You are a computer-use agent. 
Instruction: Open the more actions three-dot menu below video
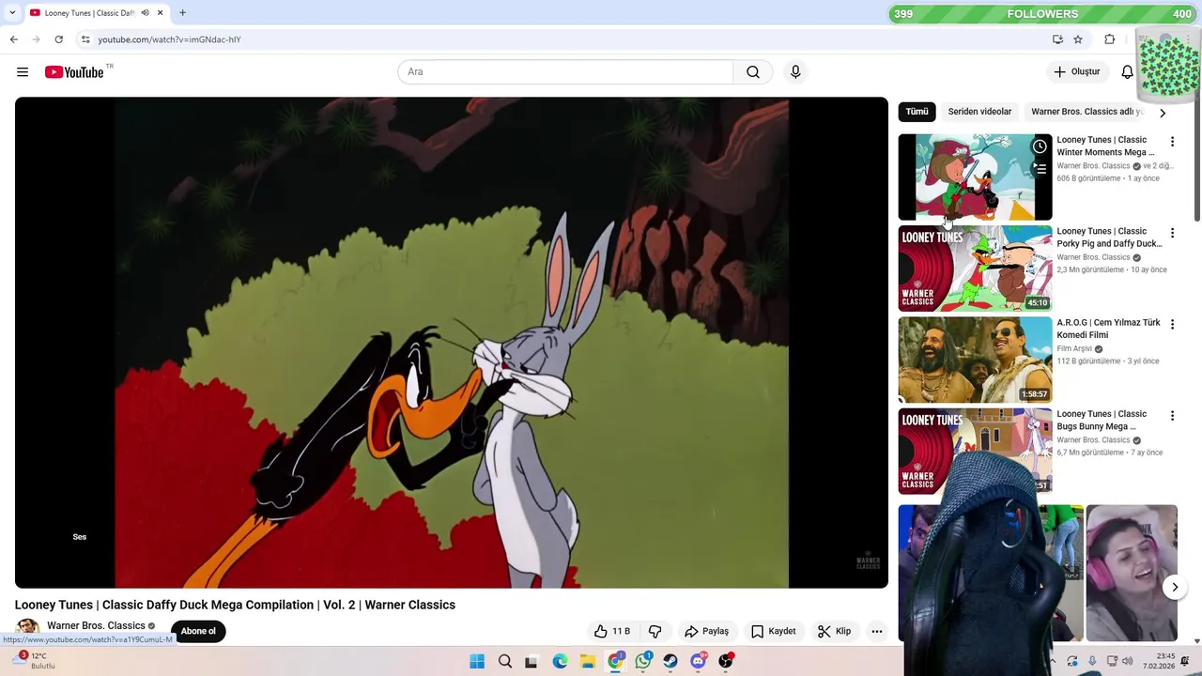point(876,631)
